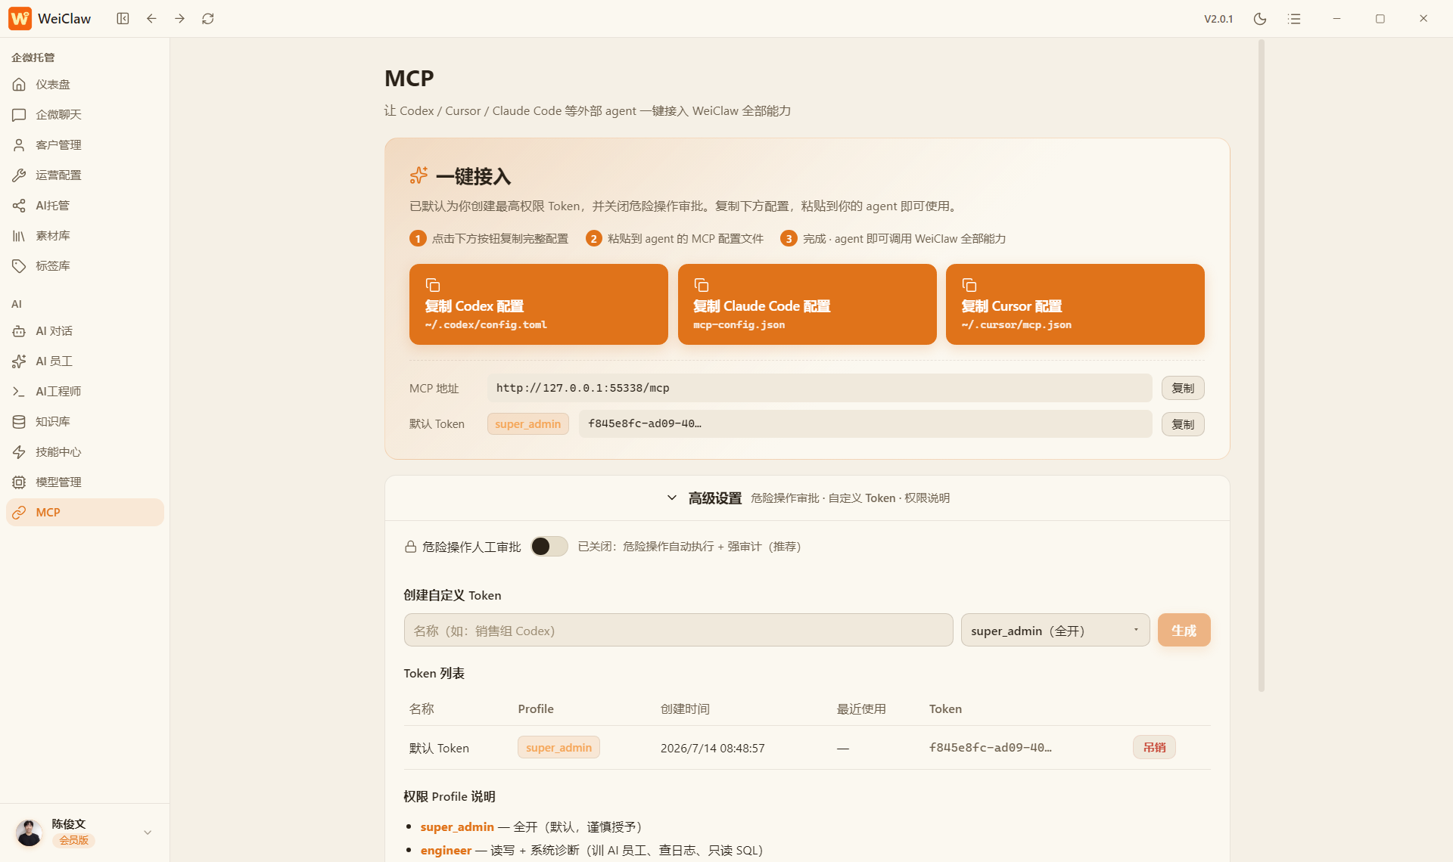Open 客户管理 menu item
The image size is (1453, 862).
click(x=85, y=144)
